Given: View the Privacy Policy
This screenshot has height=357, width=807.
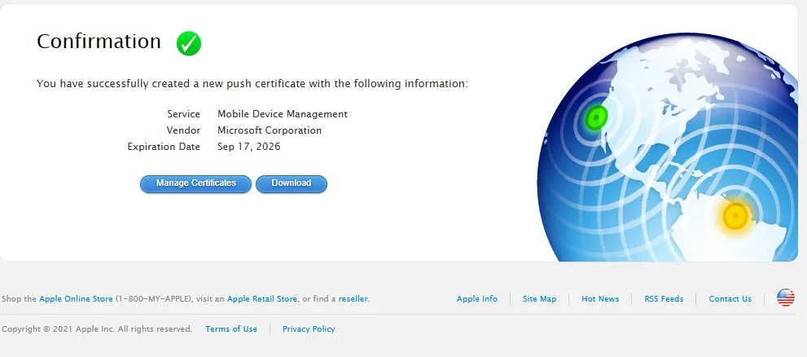Looking at the screenshot, I should coord(309,329).
